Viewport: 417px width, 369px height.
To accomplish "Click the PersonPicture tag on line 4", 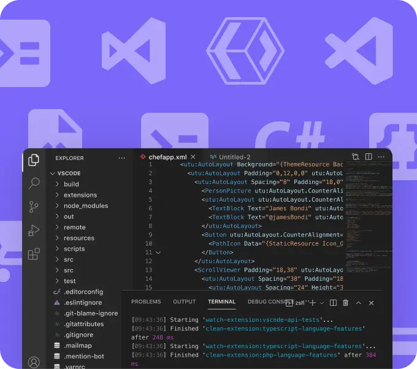I will point(228,191).
